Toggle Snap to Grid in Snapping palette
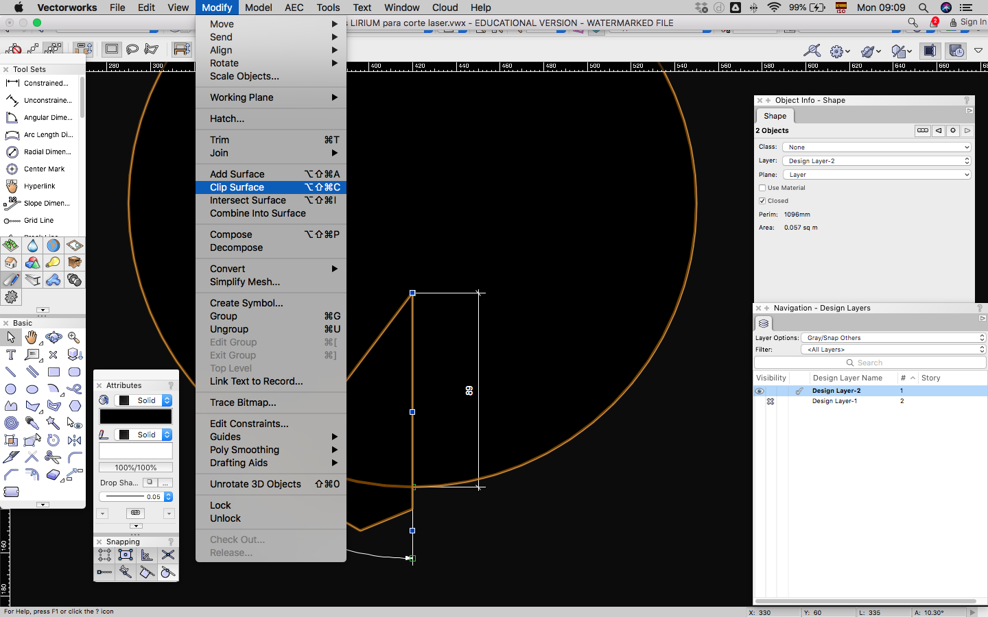 [x=104, y=555]
